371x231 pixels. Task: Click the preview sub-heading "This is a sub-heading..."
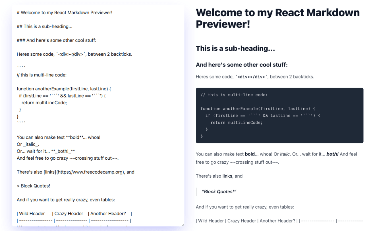pos(235,48)
